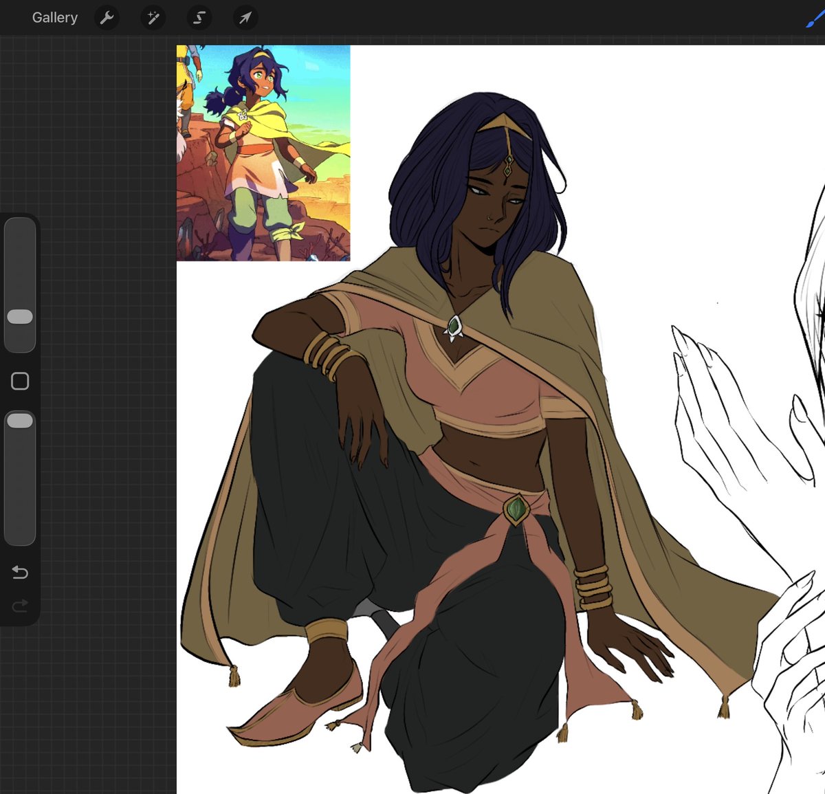Open the Gallery view
The width and height of the screenshot is (825, 794).
click(x=54, y=18)
